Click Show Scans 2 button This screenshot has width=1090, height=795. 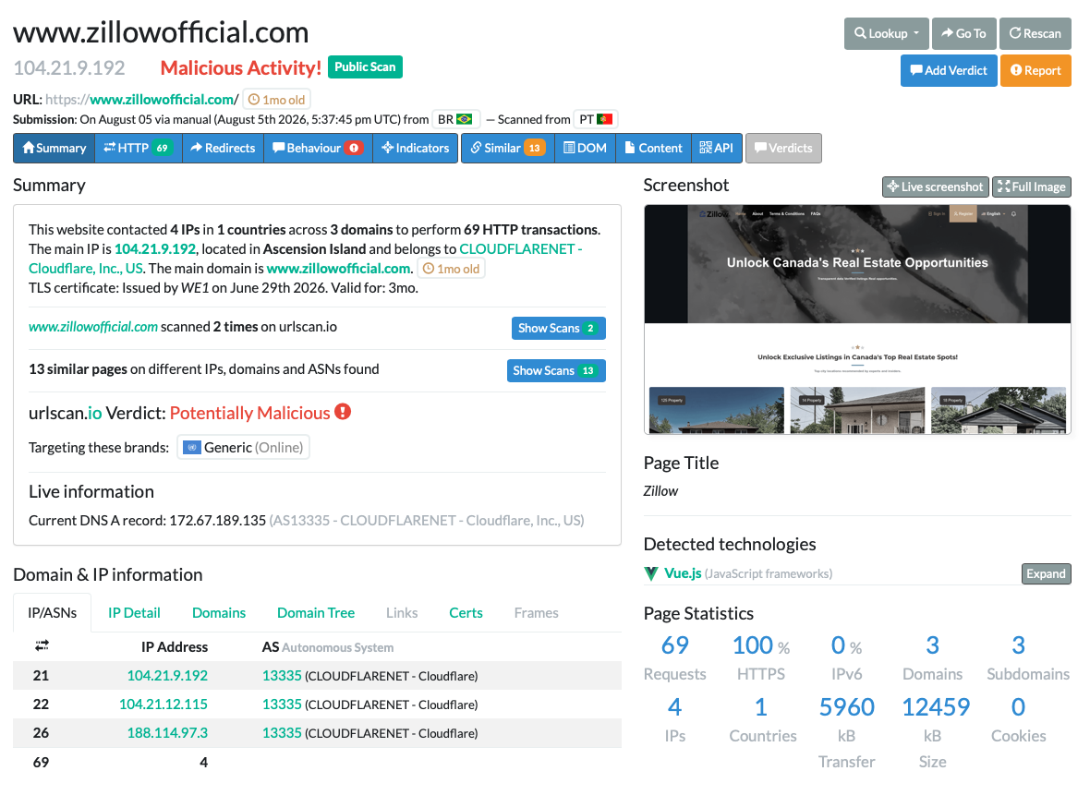click(x=558, y=328)
